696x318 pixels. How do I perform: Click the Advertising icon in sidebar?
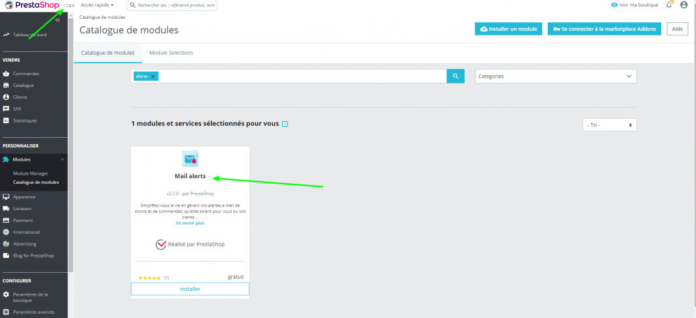(x=6, y=244)
